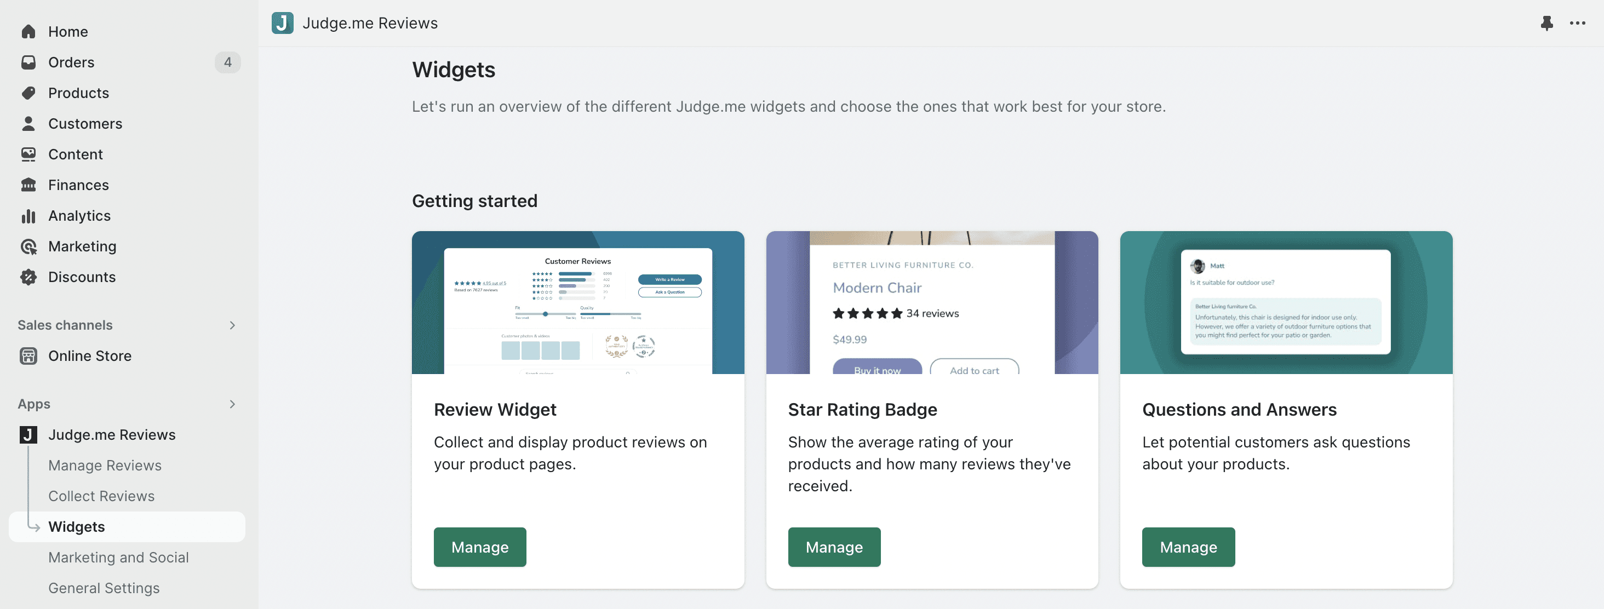This screenshot has width=1604, height=609.
Task: Click the Products tag icon
Action: [x=28, y=93]
